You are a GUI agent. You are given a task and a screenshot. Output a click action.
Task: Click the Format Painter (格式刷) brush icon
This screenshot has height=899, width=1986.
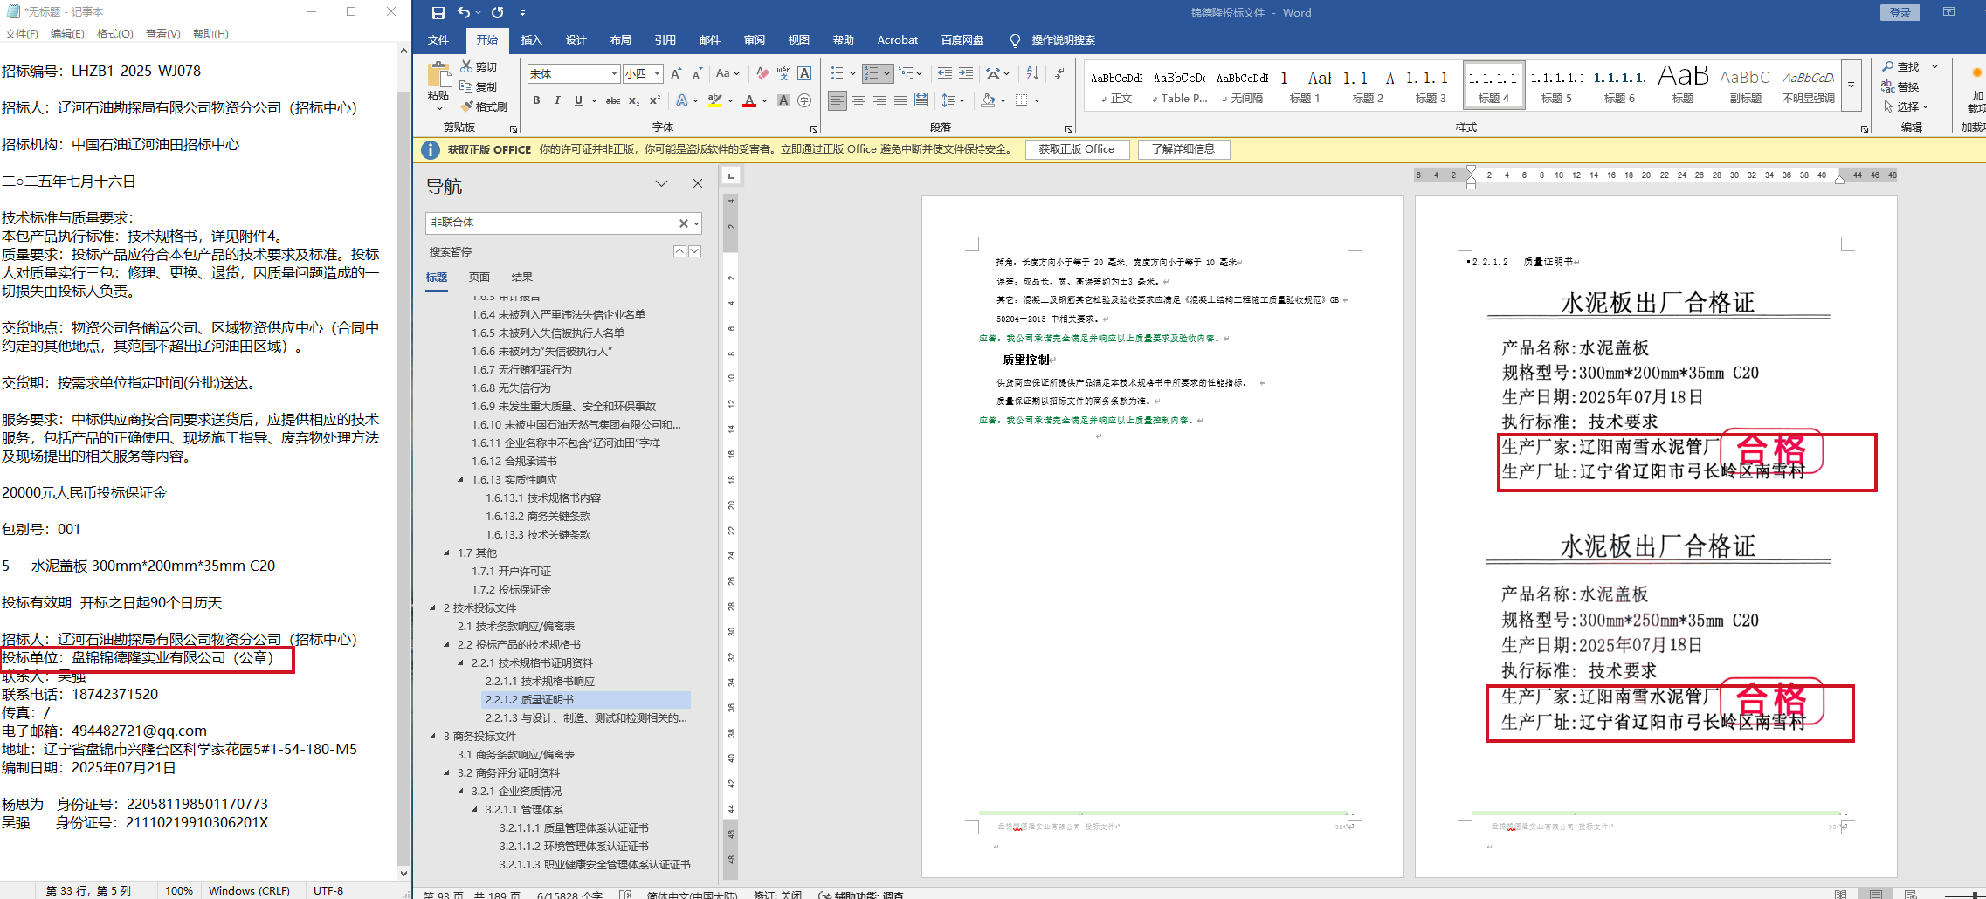click(x=467, y=106)
